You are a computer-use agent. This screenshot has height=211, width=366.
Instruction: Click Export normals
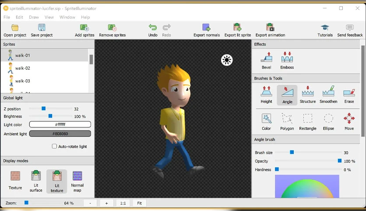click(x=207, y=31)
